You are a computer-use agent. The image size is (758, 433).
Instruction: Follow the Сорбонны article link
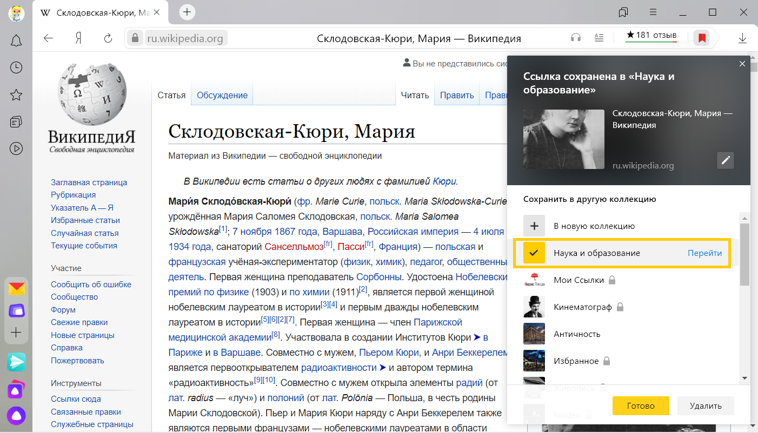[379, 277]
